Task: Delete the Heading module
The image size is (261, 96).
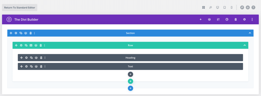Action: tap(41, 58)
